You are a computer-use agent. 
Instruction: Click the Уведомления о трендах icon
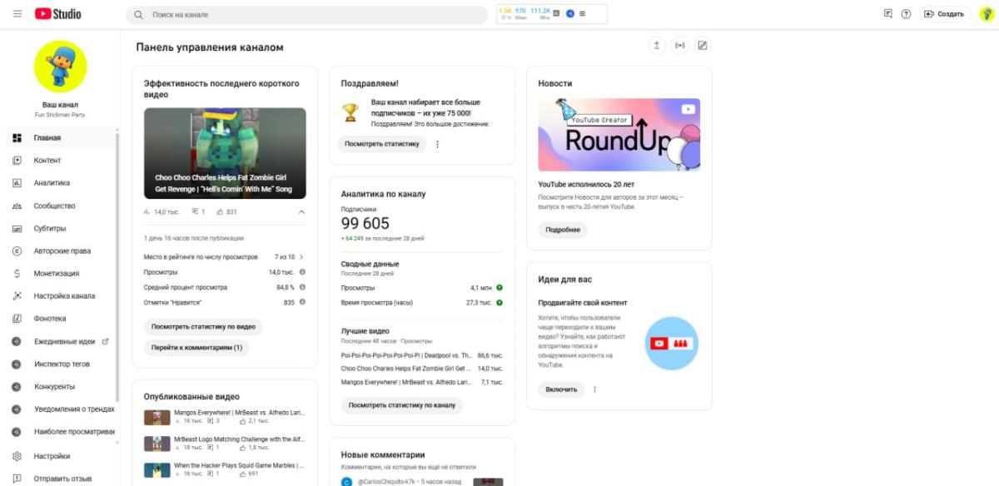17,409
